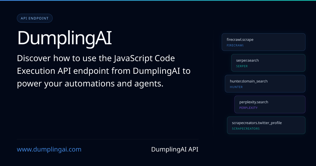The width and height of the screenshot is (316, 166).
Task: Select the hunter.domain_search card
Action: pyautogui.click(x=265, y=84)
